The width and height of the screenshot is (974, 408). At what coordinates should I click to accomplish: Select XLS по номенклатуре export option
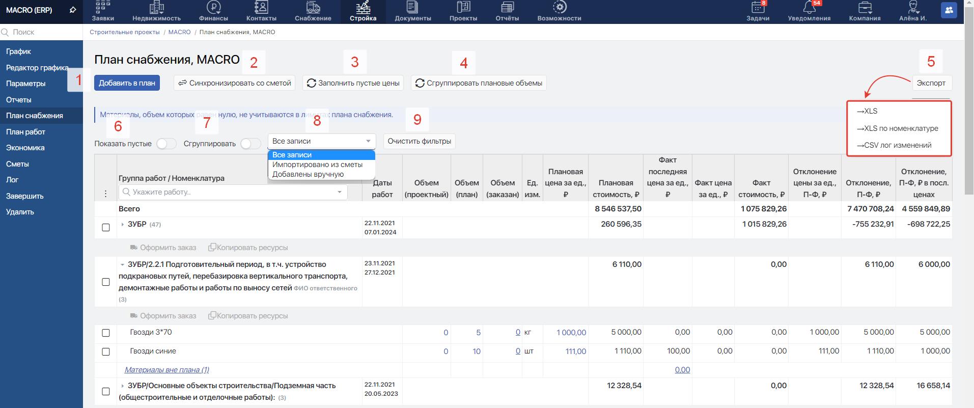pos(897,128)
